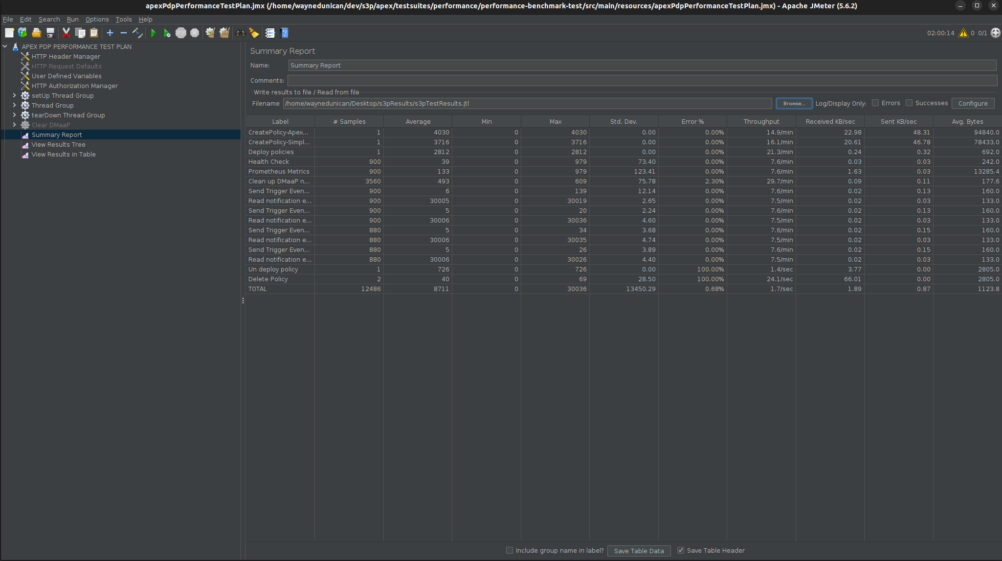
Task: Expand the Clear DMaaP node
Action: (14, 125)
